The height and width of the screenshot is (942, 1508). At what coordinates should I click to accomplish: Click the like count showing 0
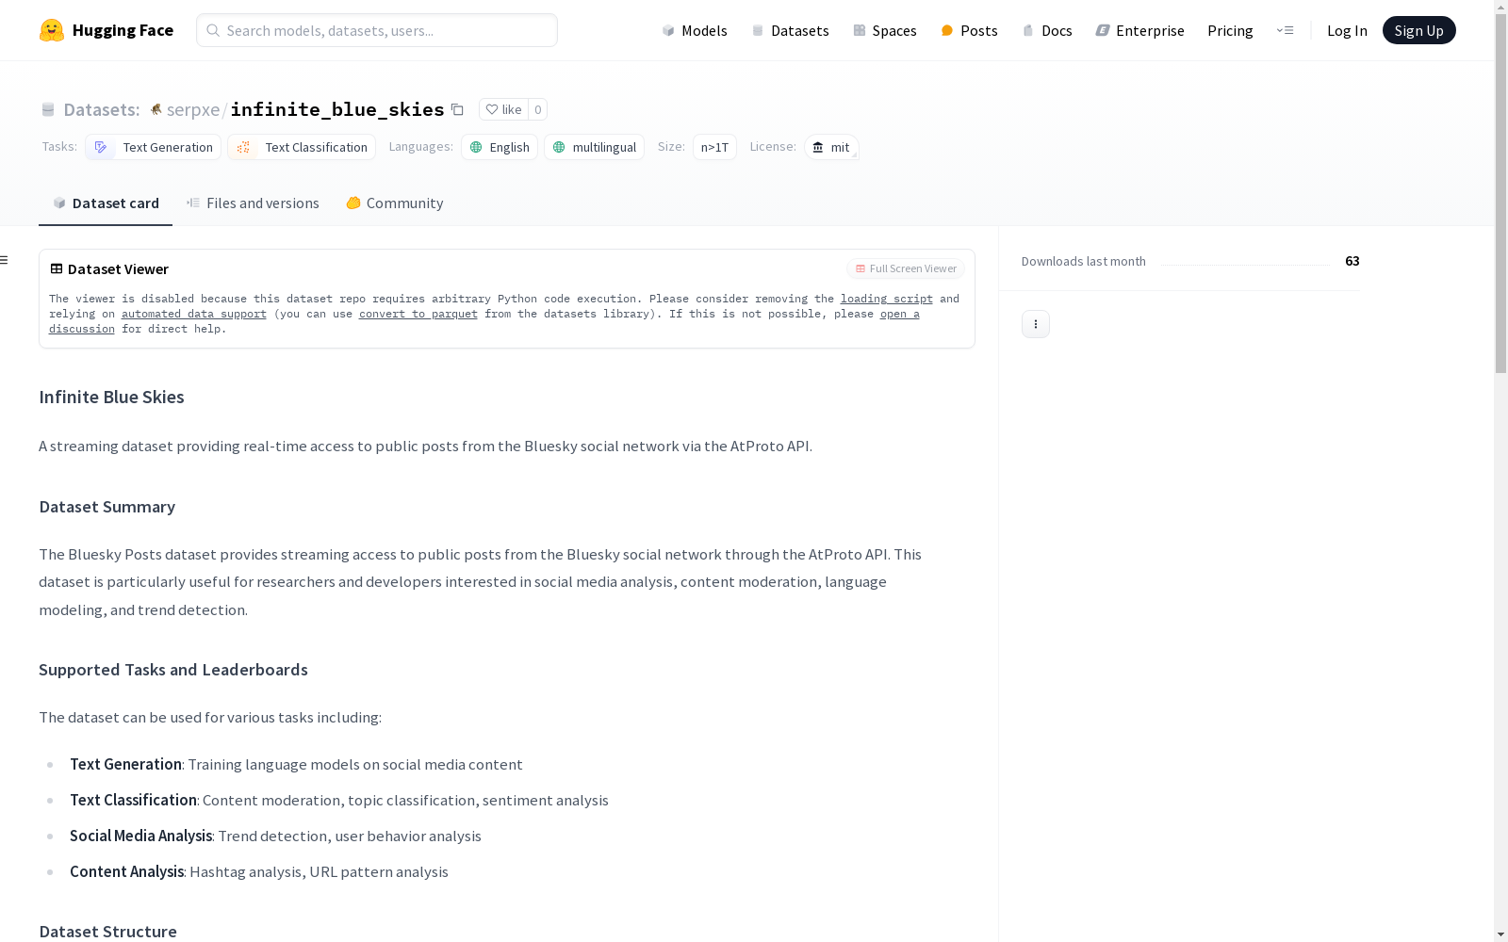coord(537,109)
